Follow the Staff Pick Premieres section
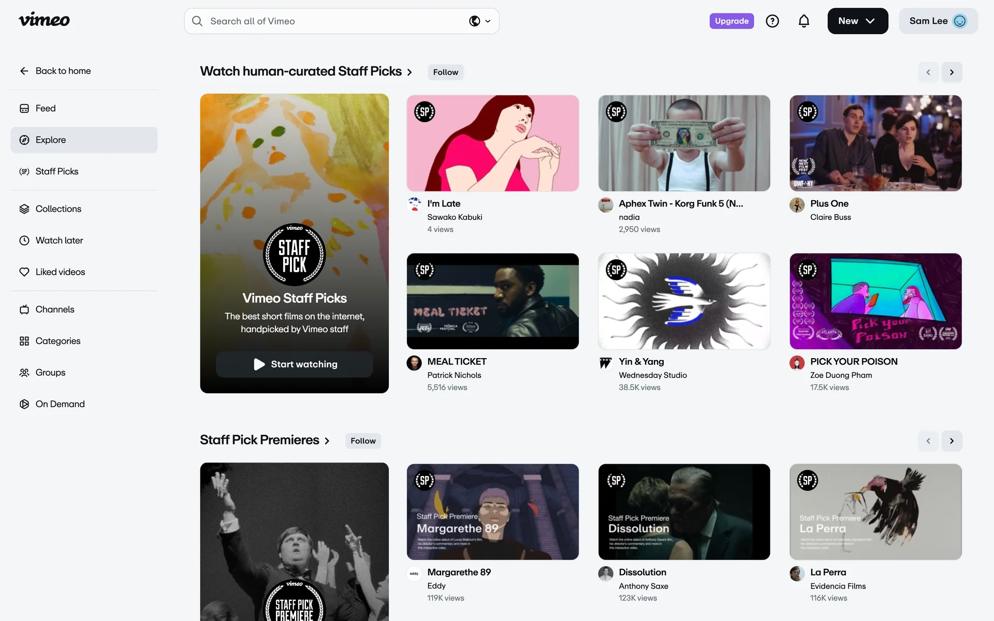This screenshot has height=621, width=994. click(363, 441)
